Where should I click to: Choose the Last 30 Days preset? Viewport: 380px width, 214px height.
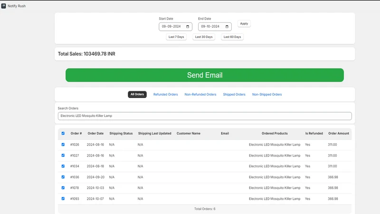[204, 37]
